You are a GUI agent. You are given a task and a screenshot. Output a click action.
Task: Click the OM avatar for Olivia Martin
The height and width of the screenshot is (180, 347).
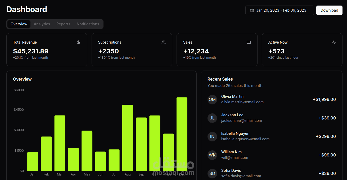[x=212, y=99]
